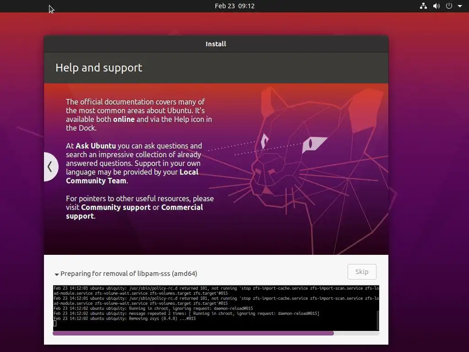Click the 'Help and support' heading
Image resolution: width=469 pixels, height=352 pixels.
(99, 68)
